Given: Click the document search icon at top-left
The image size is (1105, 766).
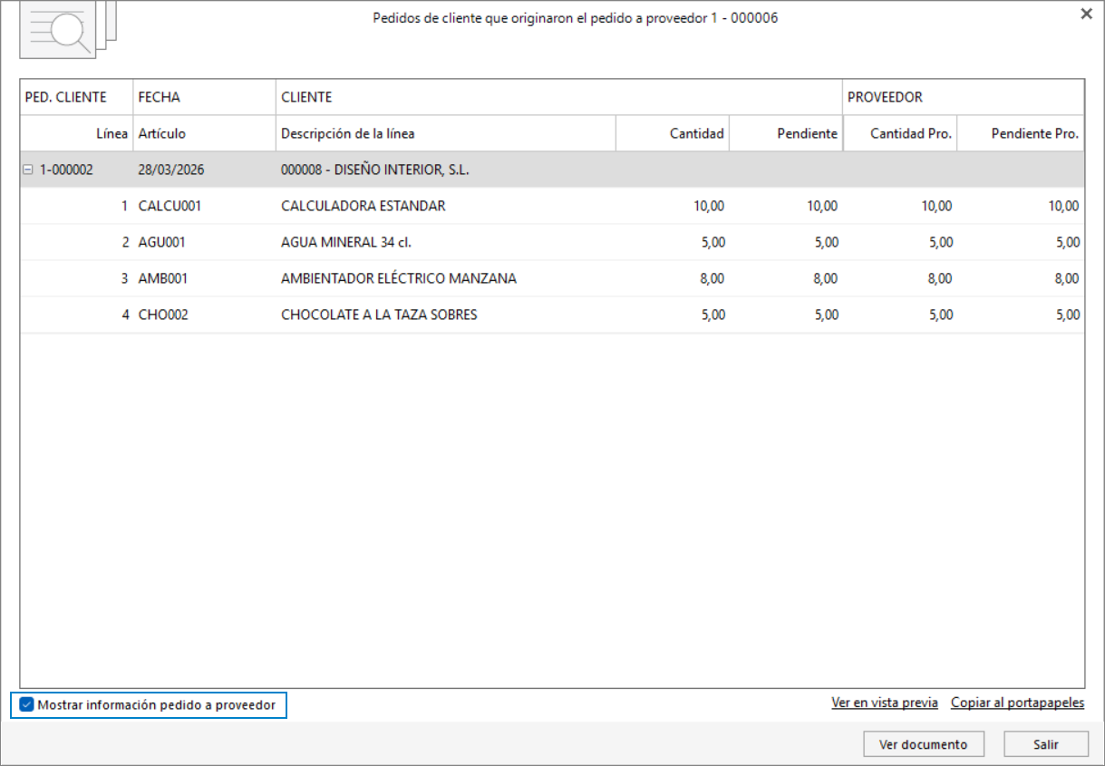Looking at the screenshot, I should (x=69, y=30).
